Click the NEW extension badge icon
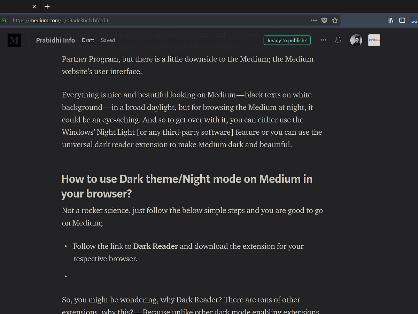 tap(414, 21)
